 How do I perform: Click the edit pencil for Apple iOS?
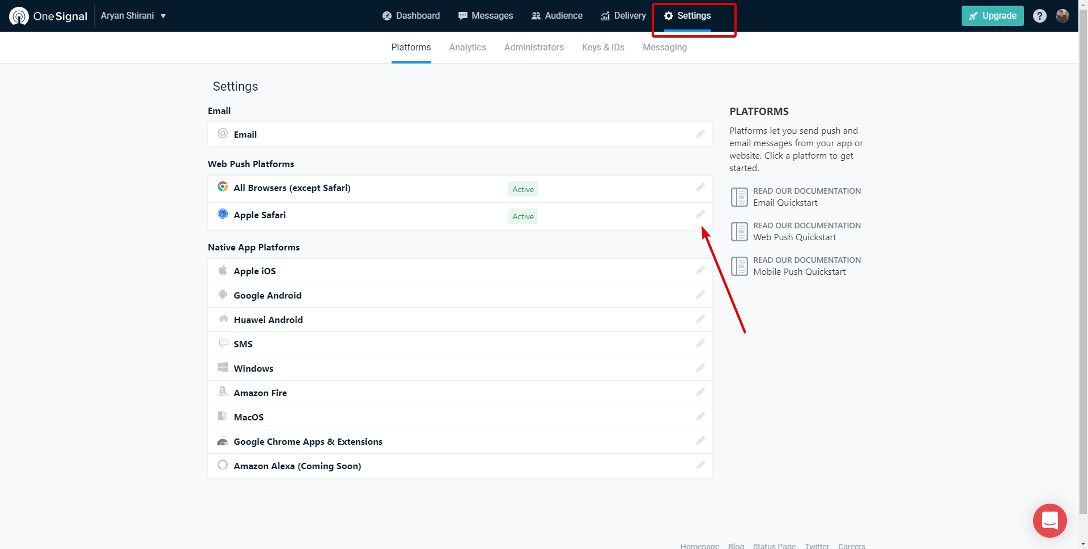tap(700, 270)
